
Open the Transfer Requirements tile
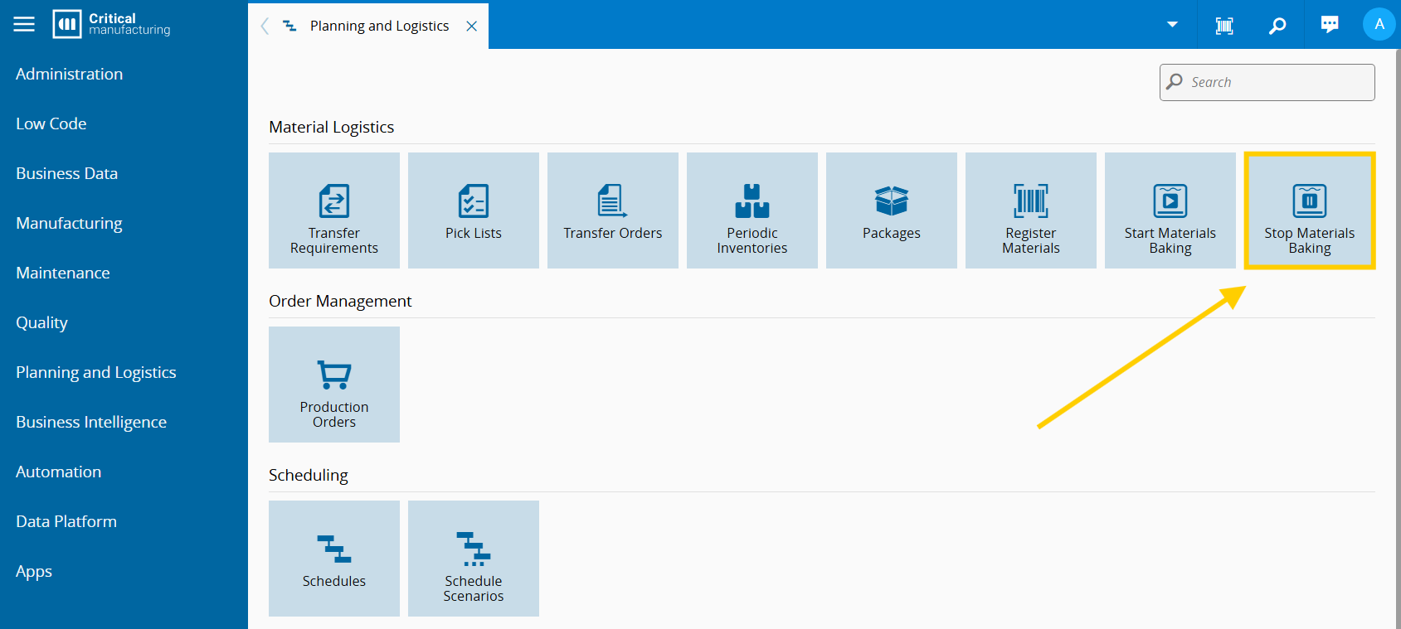pyautogui.click(x=334, y=210)
